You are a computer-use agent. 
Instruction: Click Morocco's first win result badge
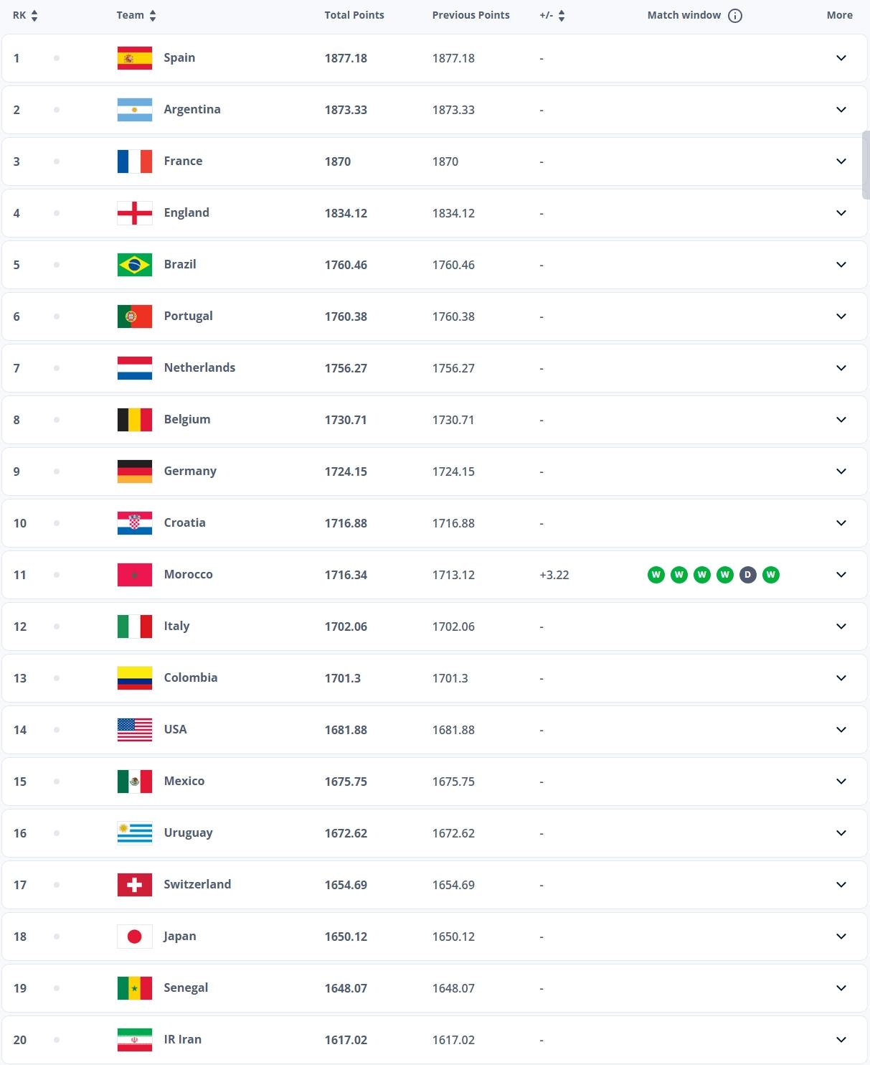click(656, 575)
